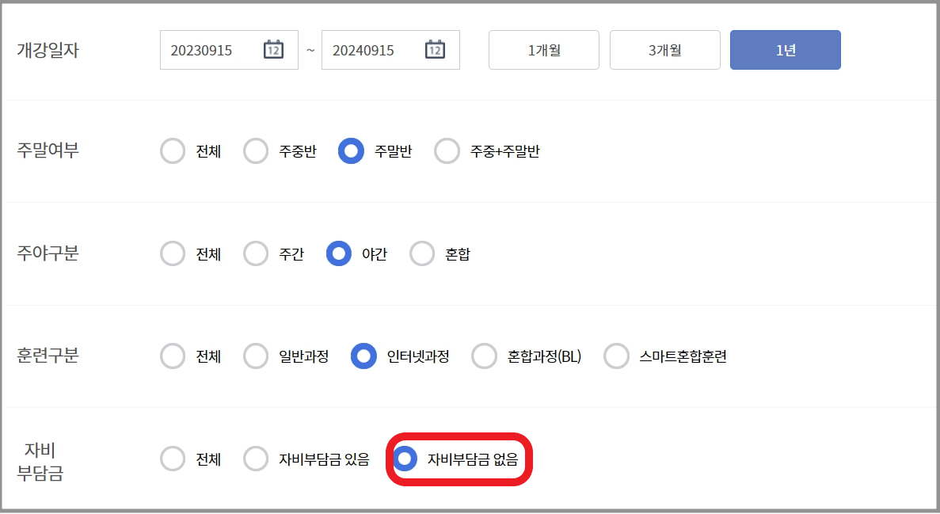Image resolution: width=940 pixels, height=514 pixels.
Task: Select the 인터넷과정 radio button
Action: click(x=363, y=356)
